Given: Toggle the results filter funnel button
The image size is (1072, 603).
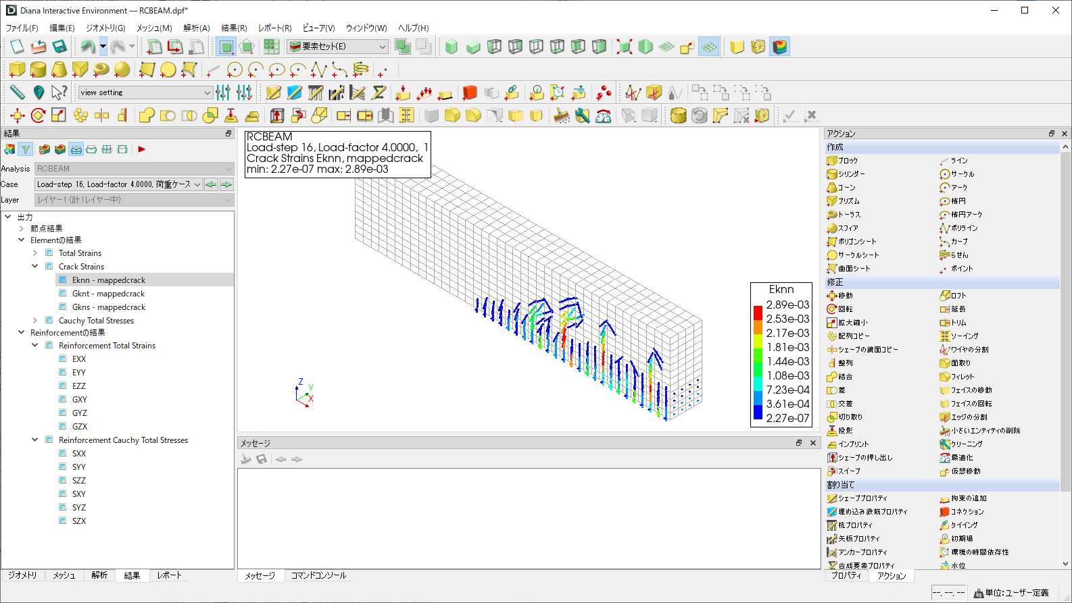Looking at the screenshot, I should pyautogui.click(x=26, y=149).
